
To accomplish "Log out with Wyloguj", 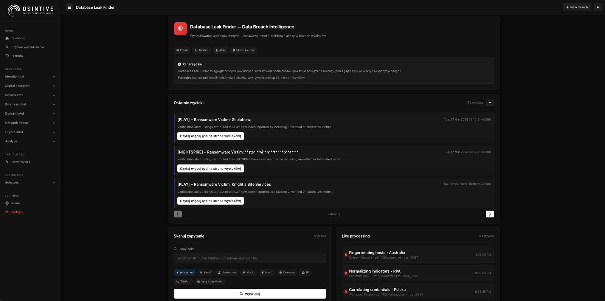I will coord(30,212).
